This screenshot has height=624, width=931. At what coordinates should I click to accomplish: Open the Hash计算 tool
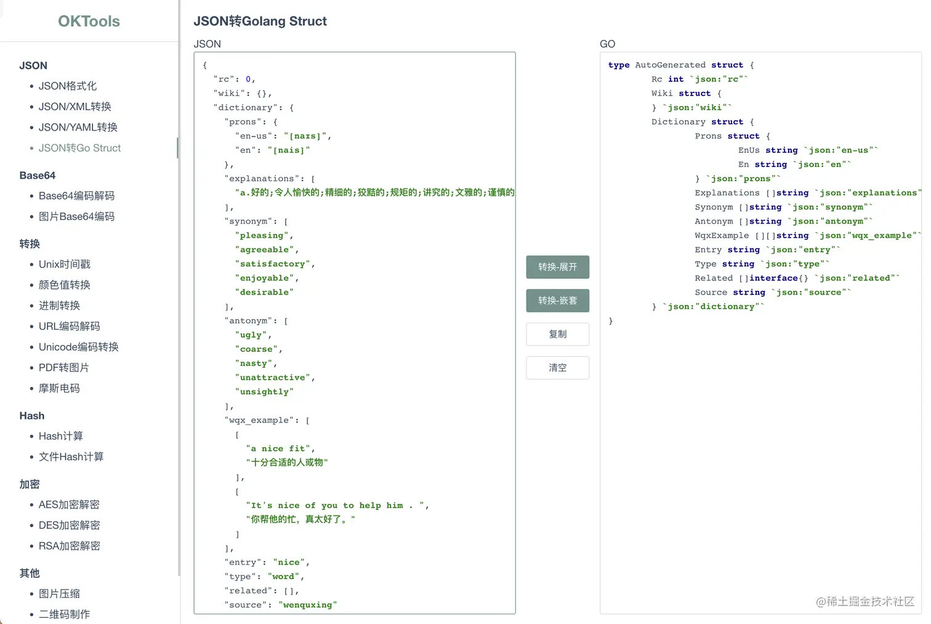[61, 436]
